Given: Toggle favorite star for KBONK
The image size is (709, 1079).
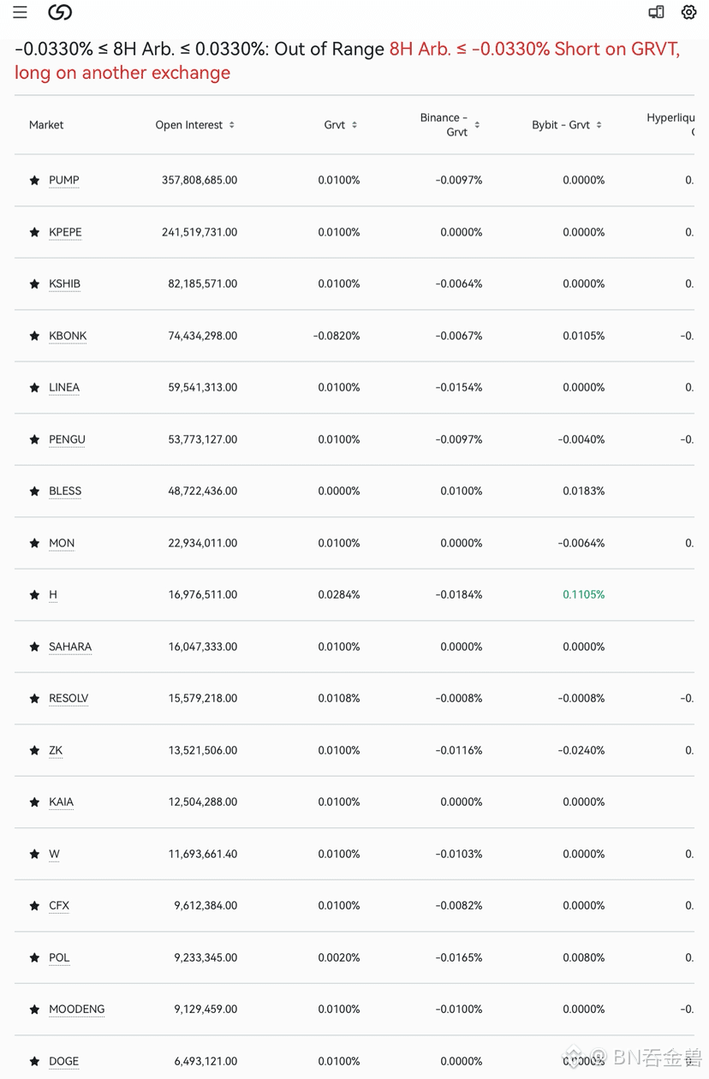Looking at the screenshot, I should (34, 337).
